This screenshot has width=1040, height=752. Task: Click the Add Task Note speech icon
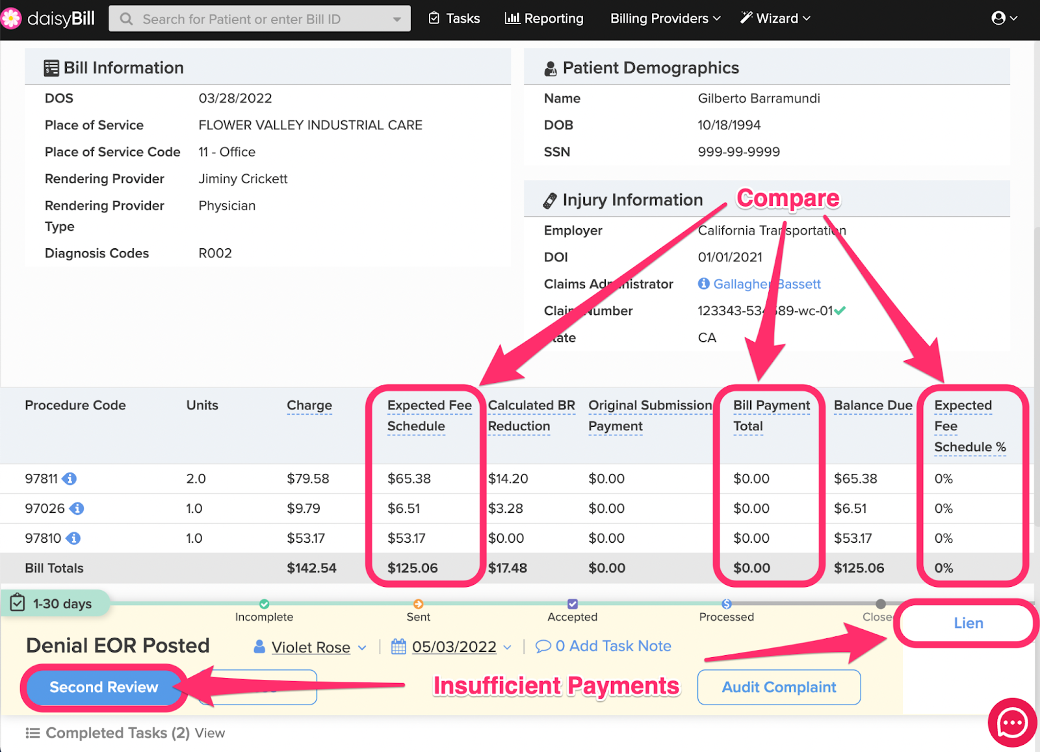tap(543, 647)
